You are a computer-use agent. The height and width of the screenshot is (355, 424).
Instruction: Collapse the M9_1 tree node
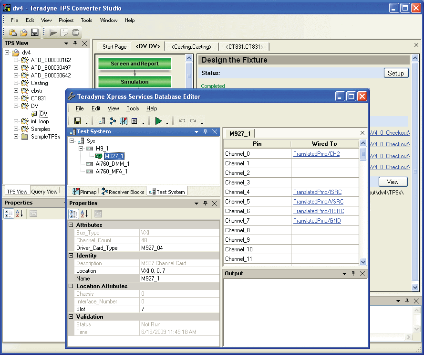pyautogui.click(x=81, y=148)
